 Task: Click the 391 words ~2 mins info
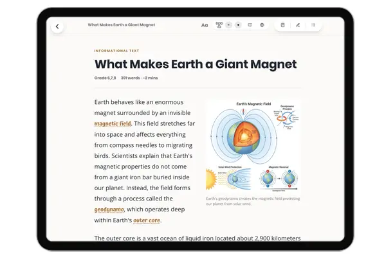[140, 78]
